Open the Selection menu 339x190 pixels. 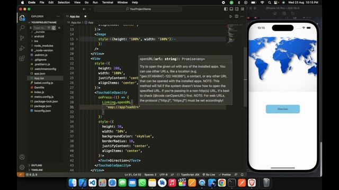click(64, 3)
